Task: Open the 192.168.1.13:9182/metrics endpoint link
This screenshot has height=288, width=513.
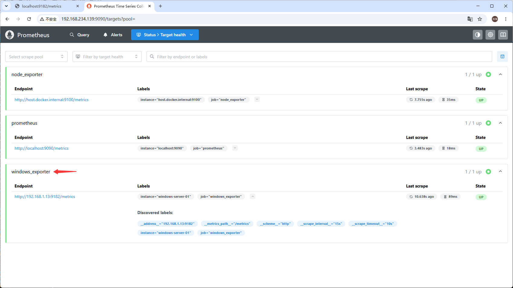Action: click(45, 197)
